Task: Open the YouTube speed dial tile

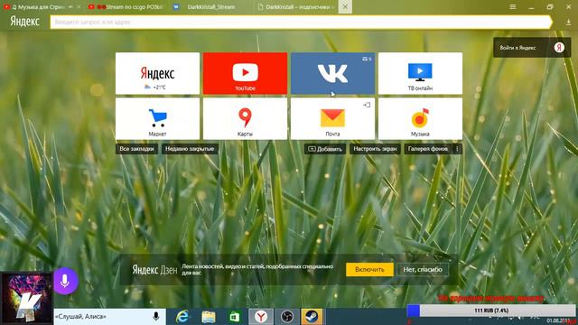Action: pyautogui.click(x=245, y=73)
